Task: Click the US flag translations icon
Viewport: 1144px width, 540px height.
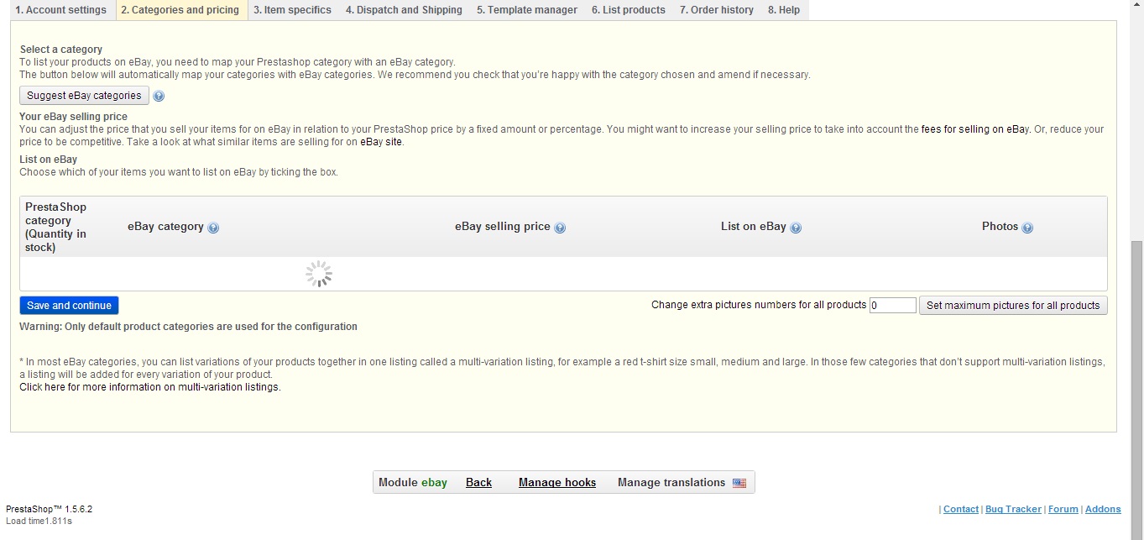Action: click(739, 483)
